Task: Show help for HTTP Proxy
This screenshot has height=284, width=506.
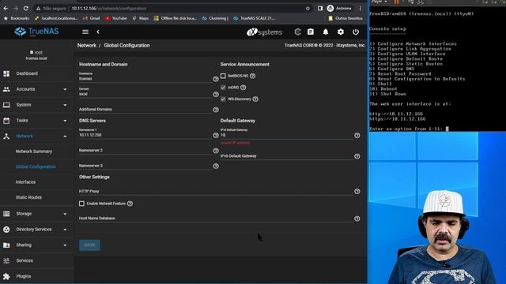Action: tap(357, 191)
